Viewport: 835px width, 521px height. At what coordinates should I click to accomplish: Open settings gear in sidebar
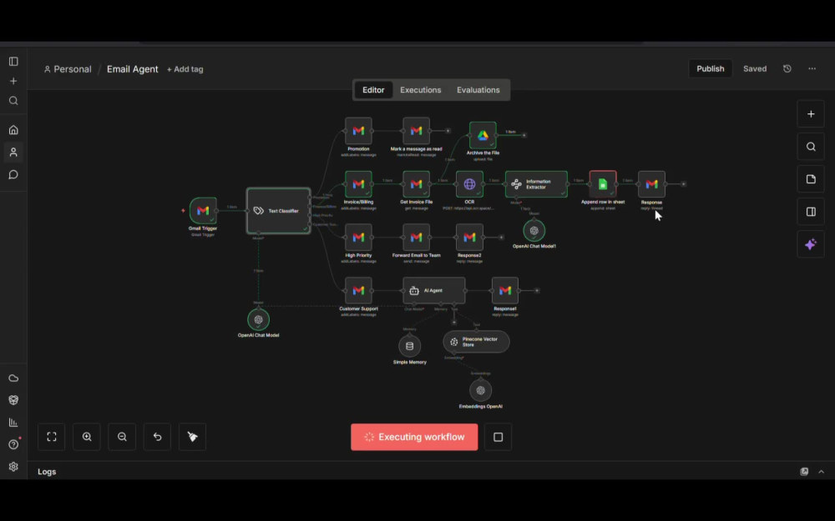pyautogui.click(x=13, y=467)
